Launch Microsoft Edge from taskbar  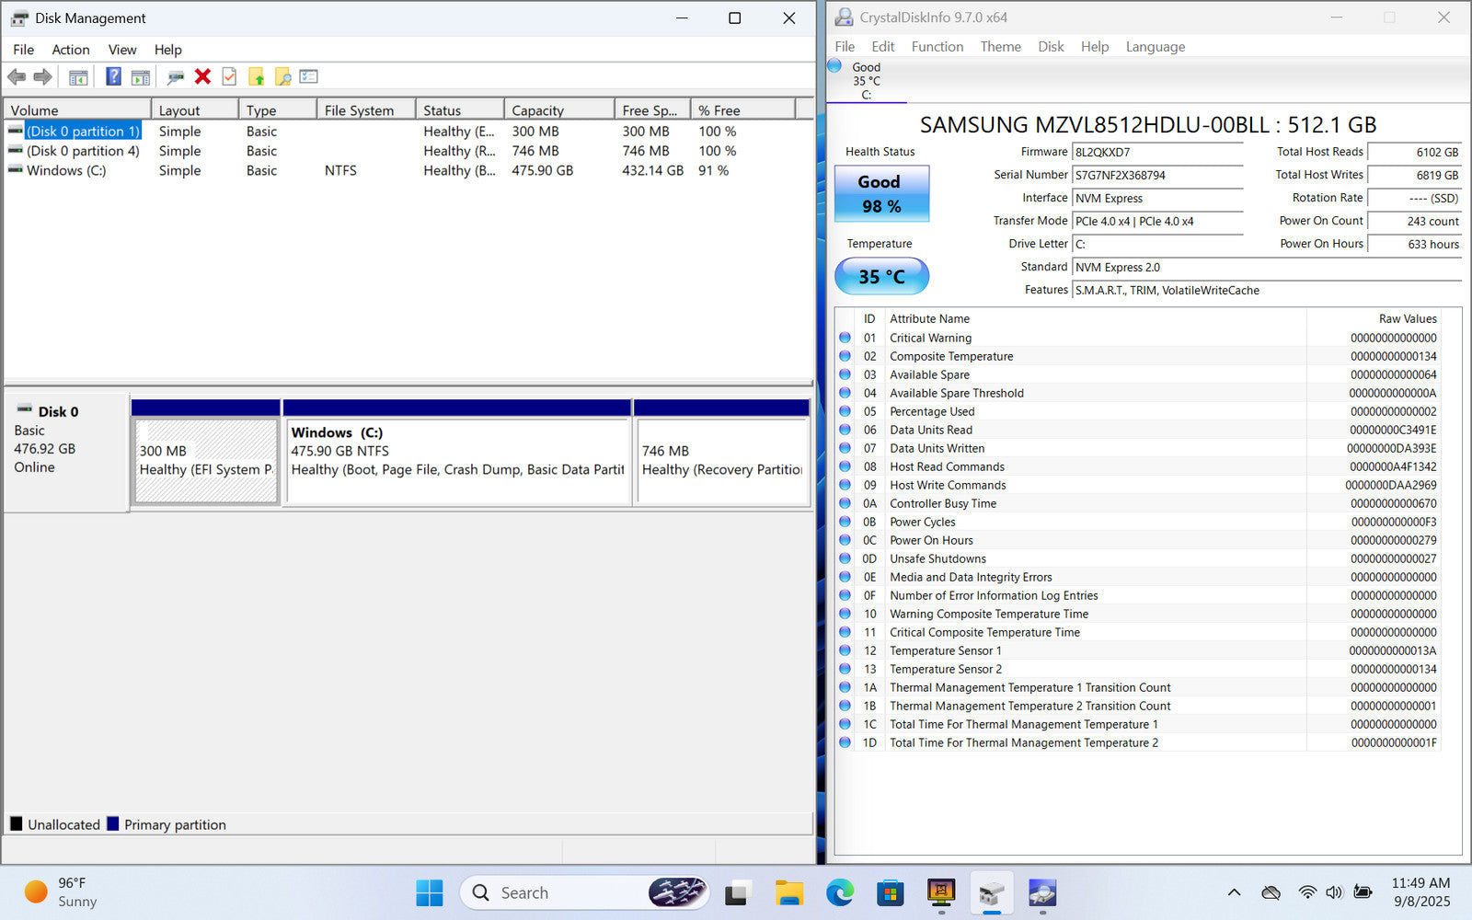840,892
